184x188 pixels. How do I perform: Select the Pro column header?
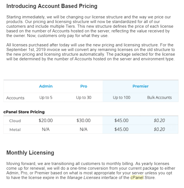click(84, 86)
